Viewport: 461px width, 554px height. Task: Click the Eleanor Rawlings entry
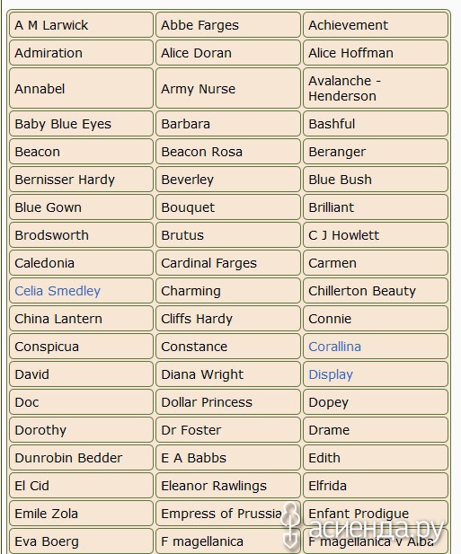[228, 486]
